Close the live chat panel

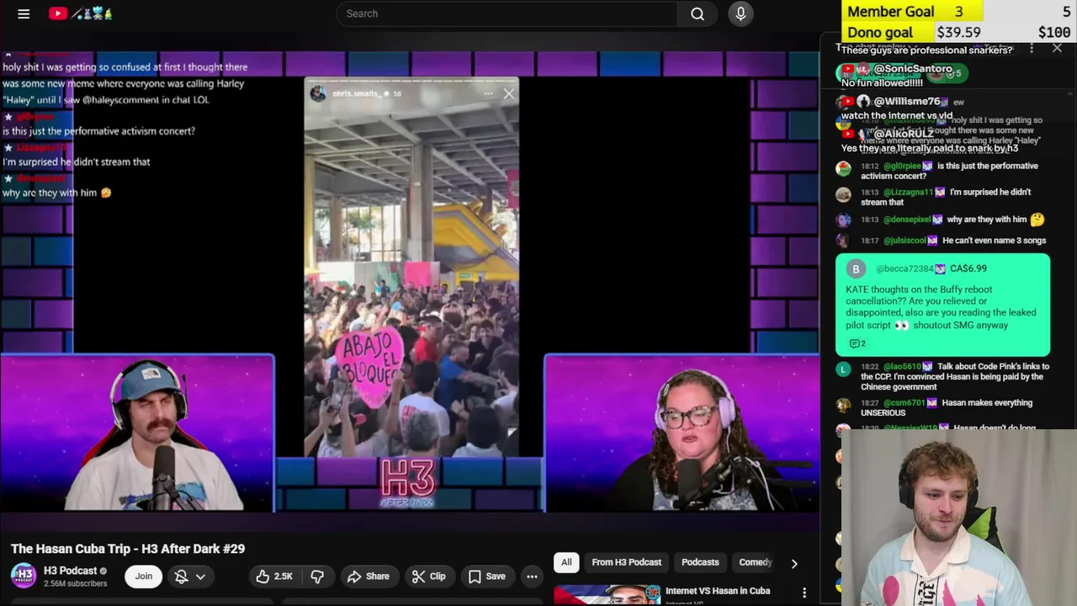(x=1057, y=49)
